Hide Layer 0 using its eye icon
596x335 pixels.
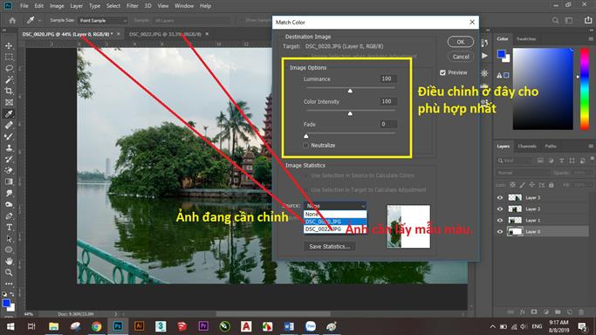[x=500, y=232]
